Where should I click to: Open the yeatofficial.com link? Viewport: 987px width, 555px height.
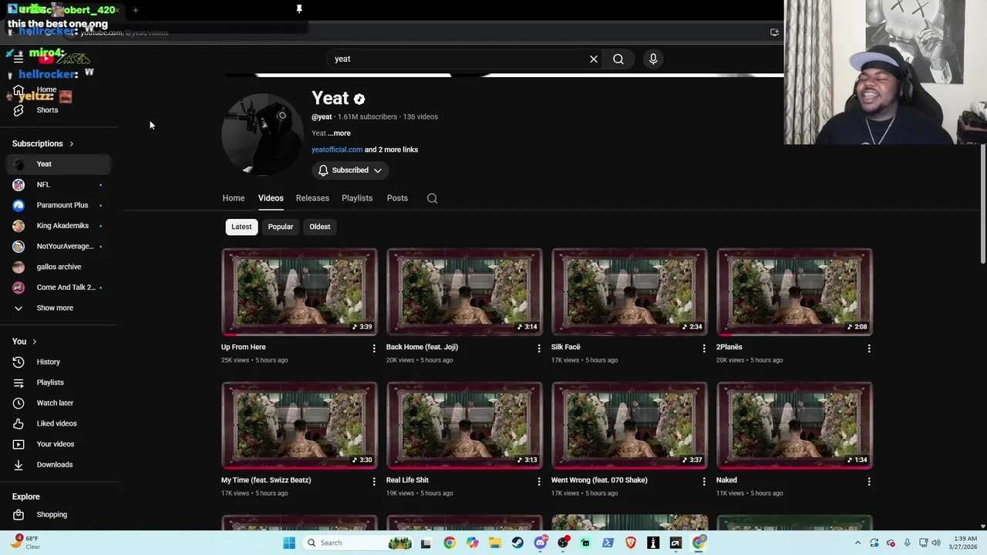337,150
